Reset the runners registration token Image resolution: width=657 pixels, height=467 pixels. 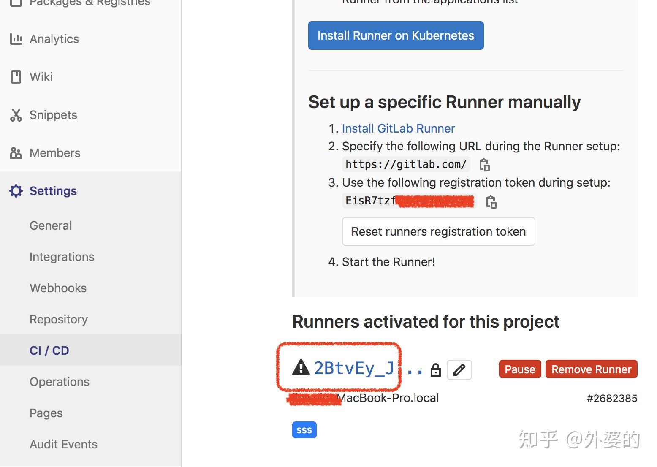point(438,231)
